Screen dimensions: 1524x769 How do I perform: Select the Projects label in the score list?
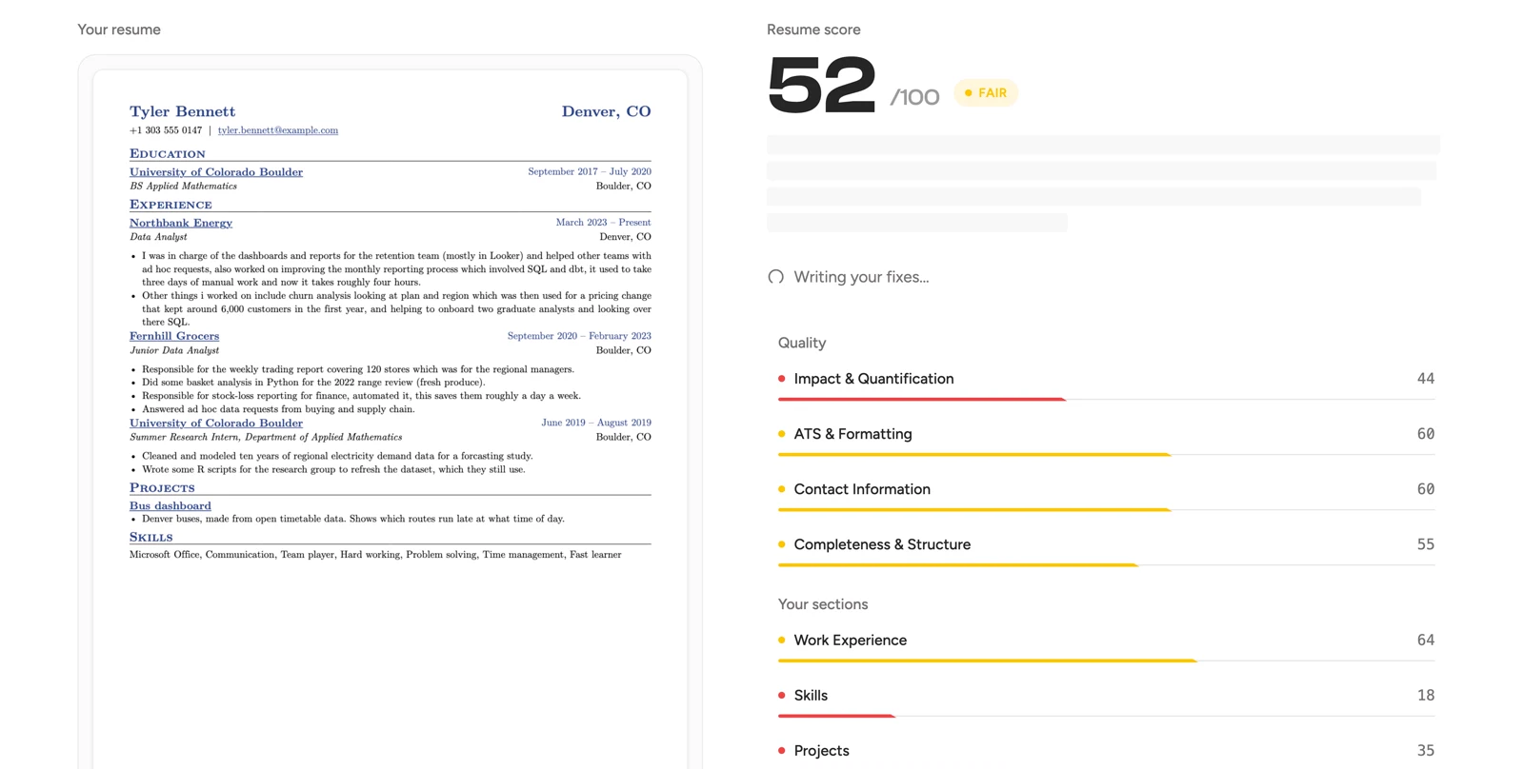click(821, 751)
